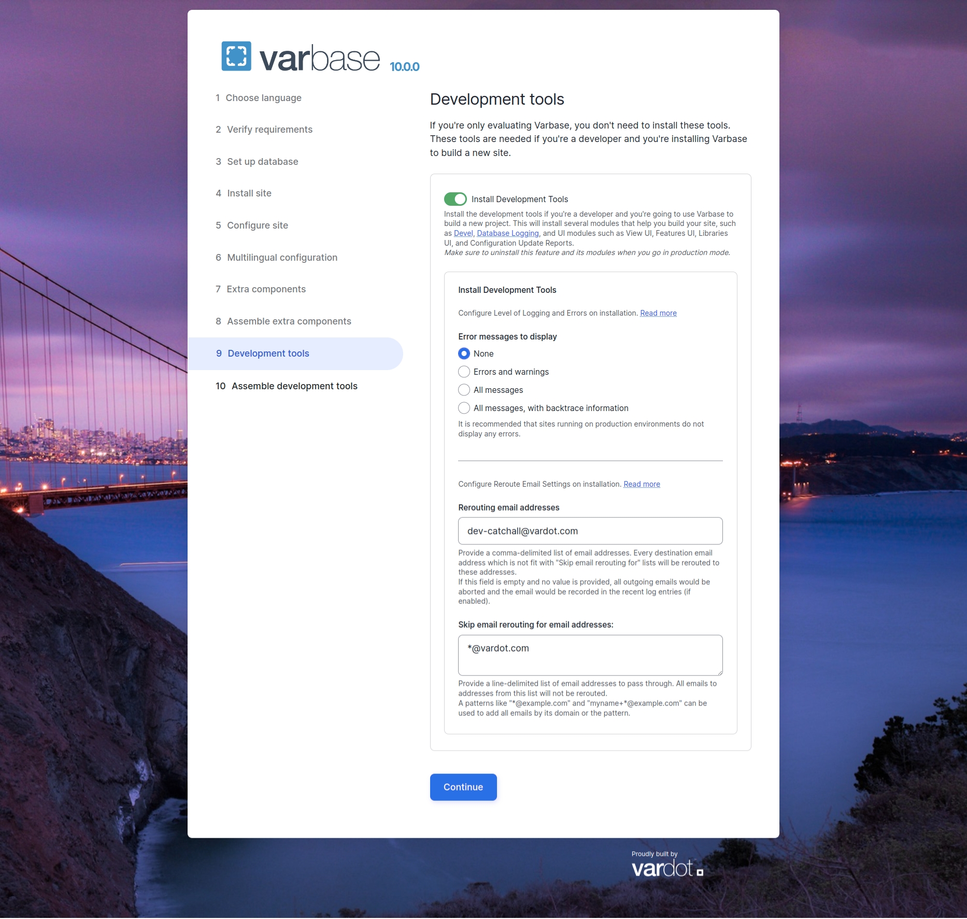This screenshot has height=919, width=967.
Task: Select Errors and warnings radio button
Action: coord(464,372)
